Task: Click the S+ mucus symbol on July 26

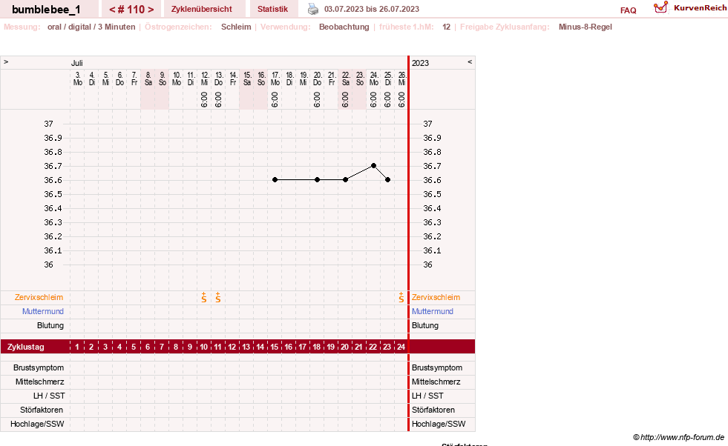Action: (401, 298)
